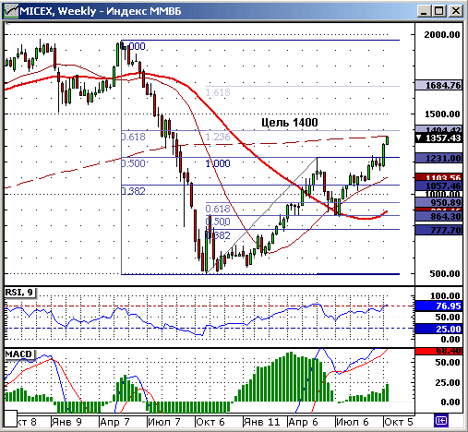Click the chart icon in the title bar
Screen dimensions: 468x432
click(11, 11)
